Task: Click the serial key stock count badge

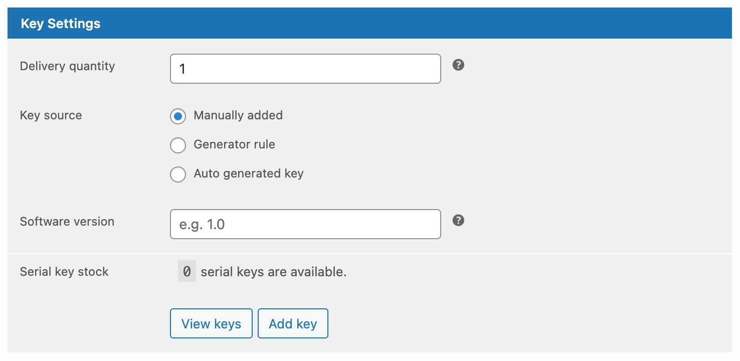Action: pyautogui.click(x=187, y=271)
